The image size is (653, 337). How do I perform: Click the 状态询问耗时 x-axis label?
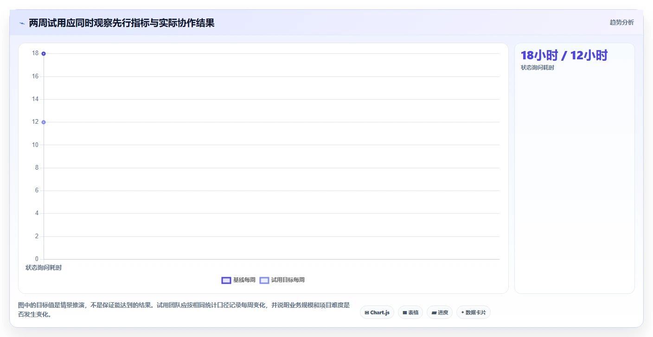click(44, 267)
